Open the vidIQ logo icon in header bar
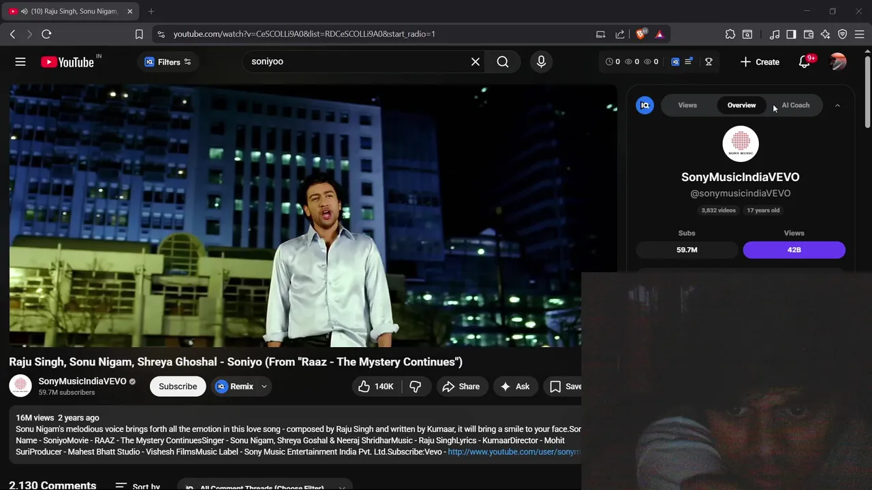This screenshot has height=490, width=872. (x=675, y=62)
